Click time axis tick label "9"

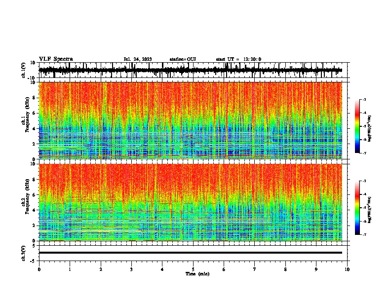pos(316,269)
